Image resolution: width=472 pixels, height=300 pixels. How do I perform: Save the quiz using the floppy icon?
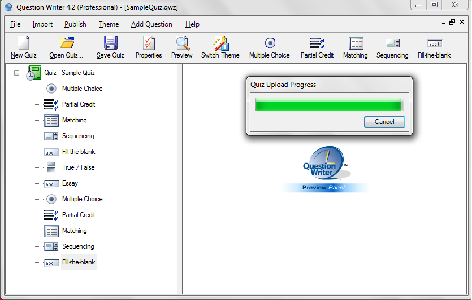pyautogui.click(x=110, y=43)
